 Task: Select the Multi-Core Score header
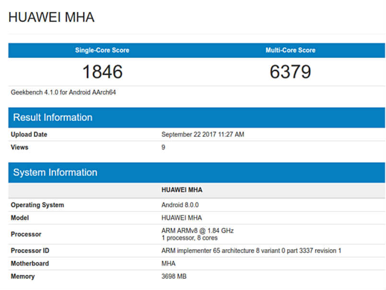pos(291,50)
